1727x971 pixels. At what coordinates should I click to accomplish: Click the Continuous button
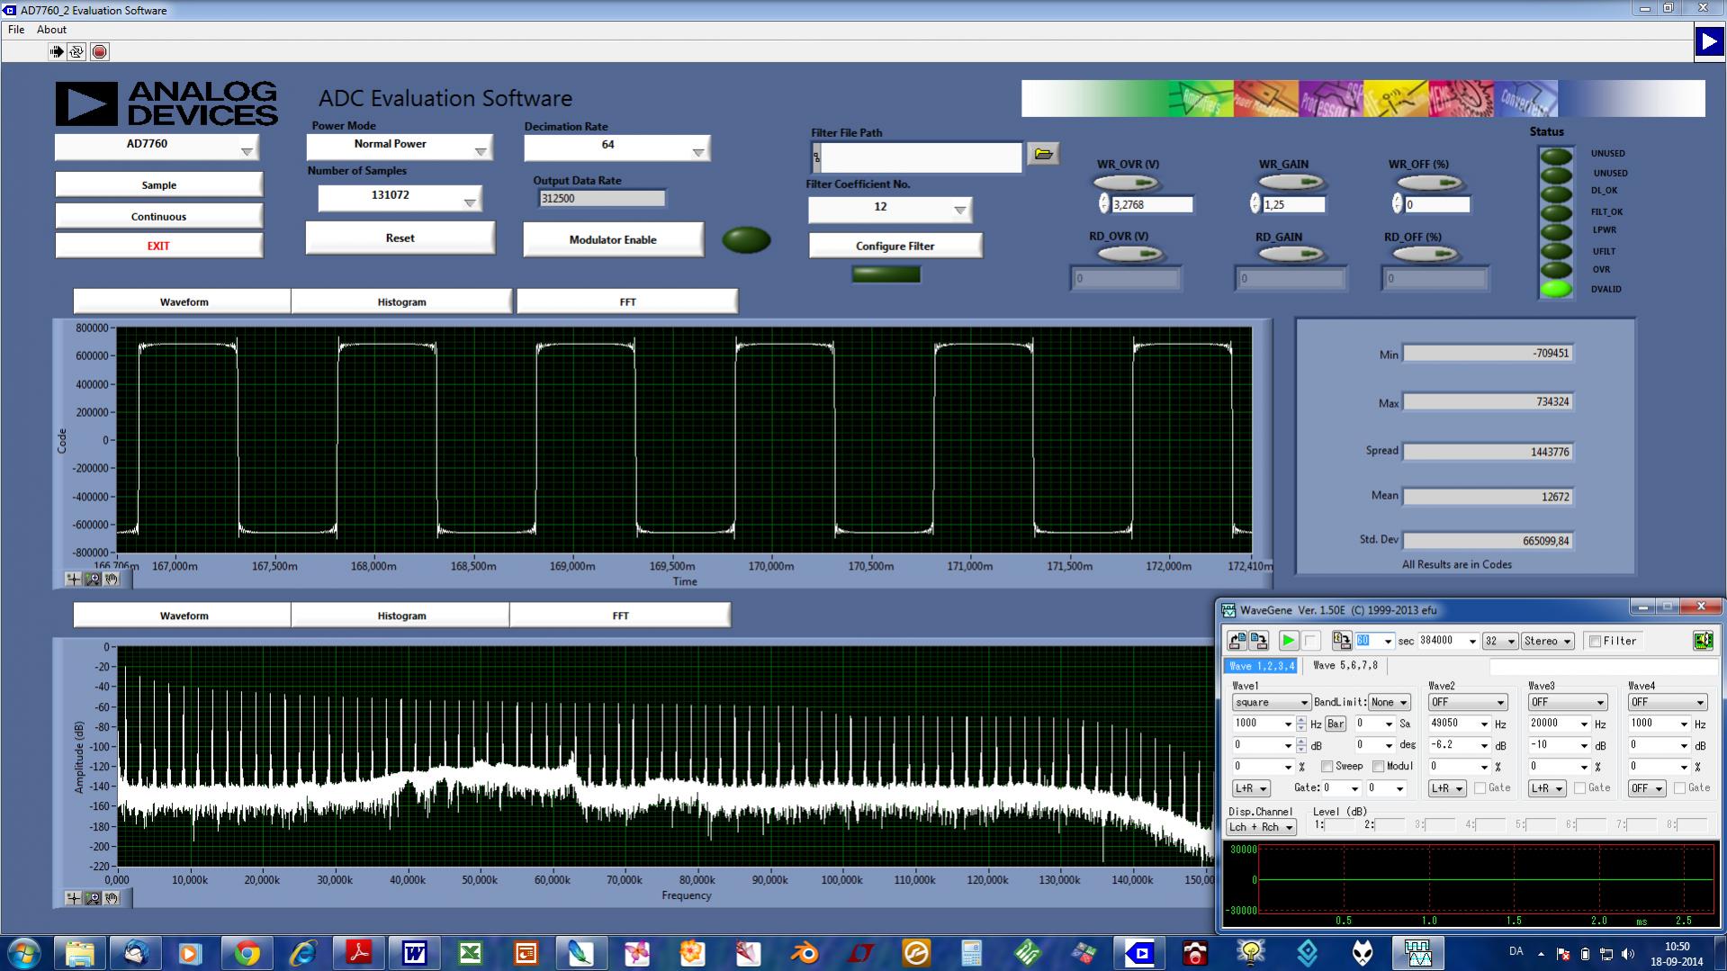tap(158, 216)
